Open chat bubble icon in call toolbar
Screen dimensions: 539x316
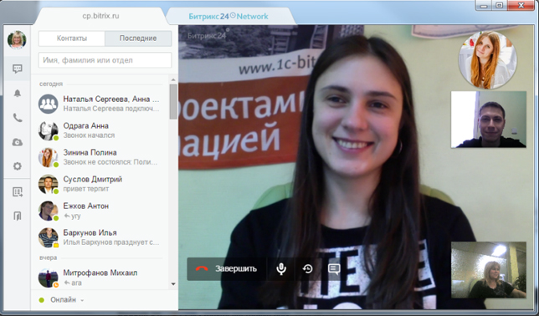pyautogui.click(x=334, y=268)
